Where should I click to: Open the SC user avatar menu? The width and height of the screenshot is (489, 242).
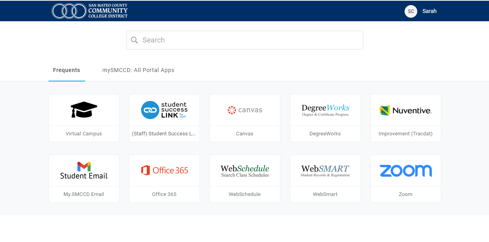[411, 11]
